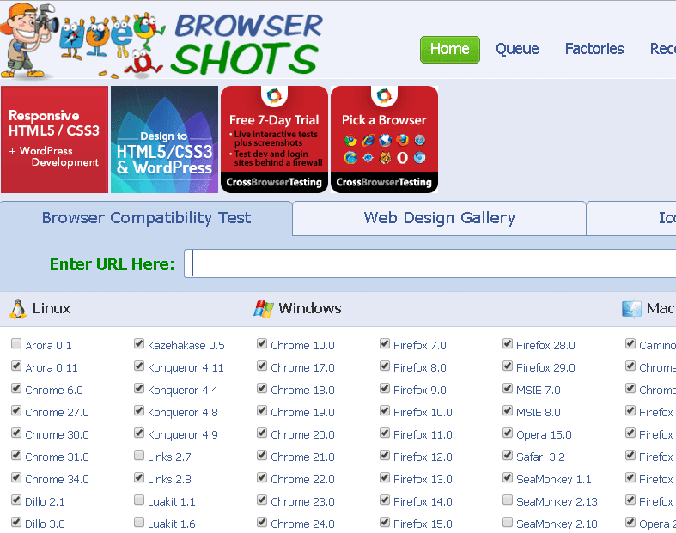Go to the Queue page
The height and width of the screenshot is (533, 676).
(x=517, y=49)
